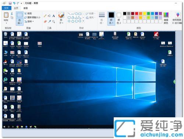Click the Copy icon under scissors

tap(12, 18)
